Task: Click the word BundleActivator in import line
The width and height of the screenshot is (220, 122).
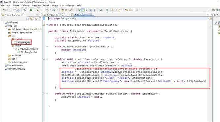Action: pos(103,25)
